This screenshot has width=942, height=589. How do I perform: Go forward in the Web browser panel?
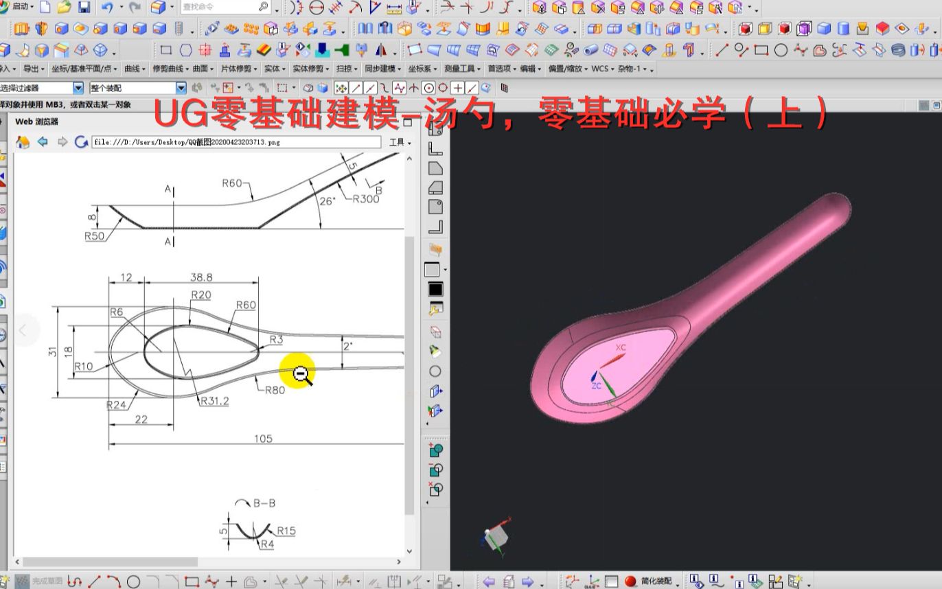click(x=62, y=142)
